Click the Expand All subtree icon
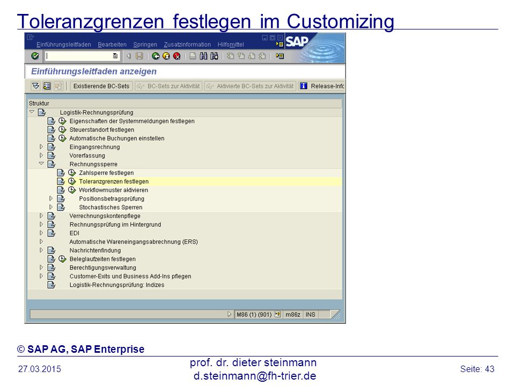This screenshot has width=515, height=386. [35, 86]
